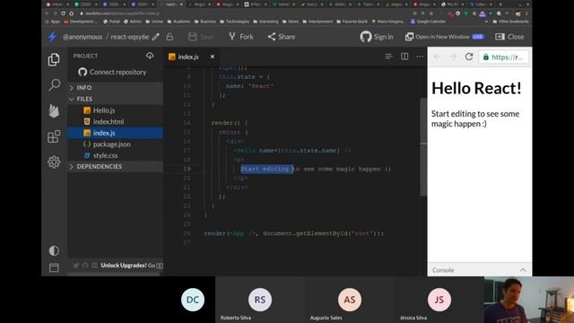Click the presenter webcam video tile
574x323 pixels.
coord(529,300)
